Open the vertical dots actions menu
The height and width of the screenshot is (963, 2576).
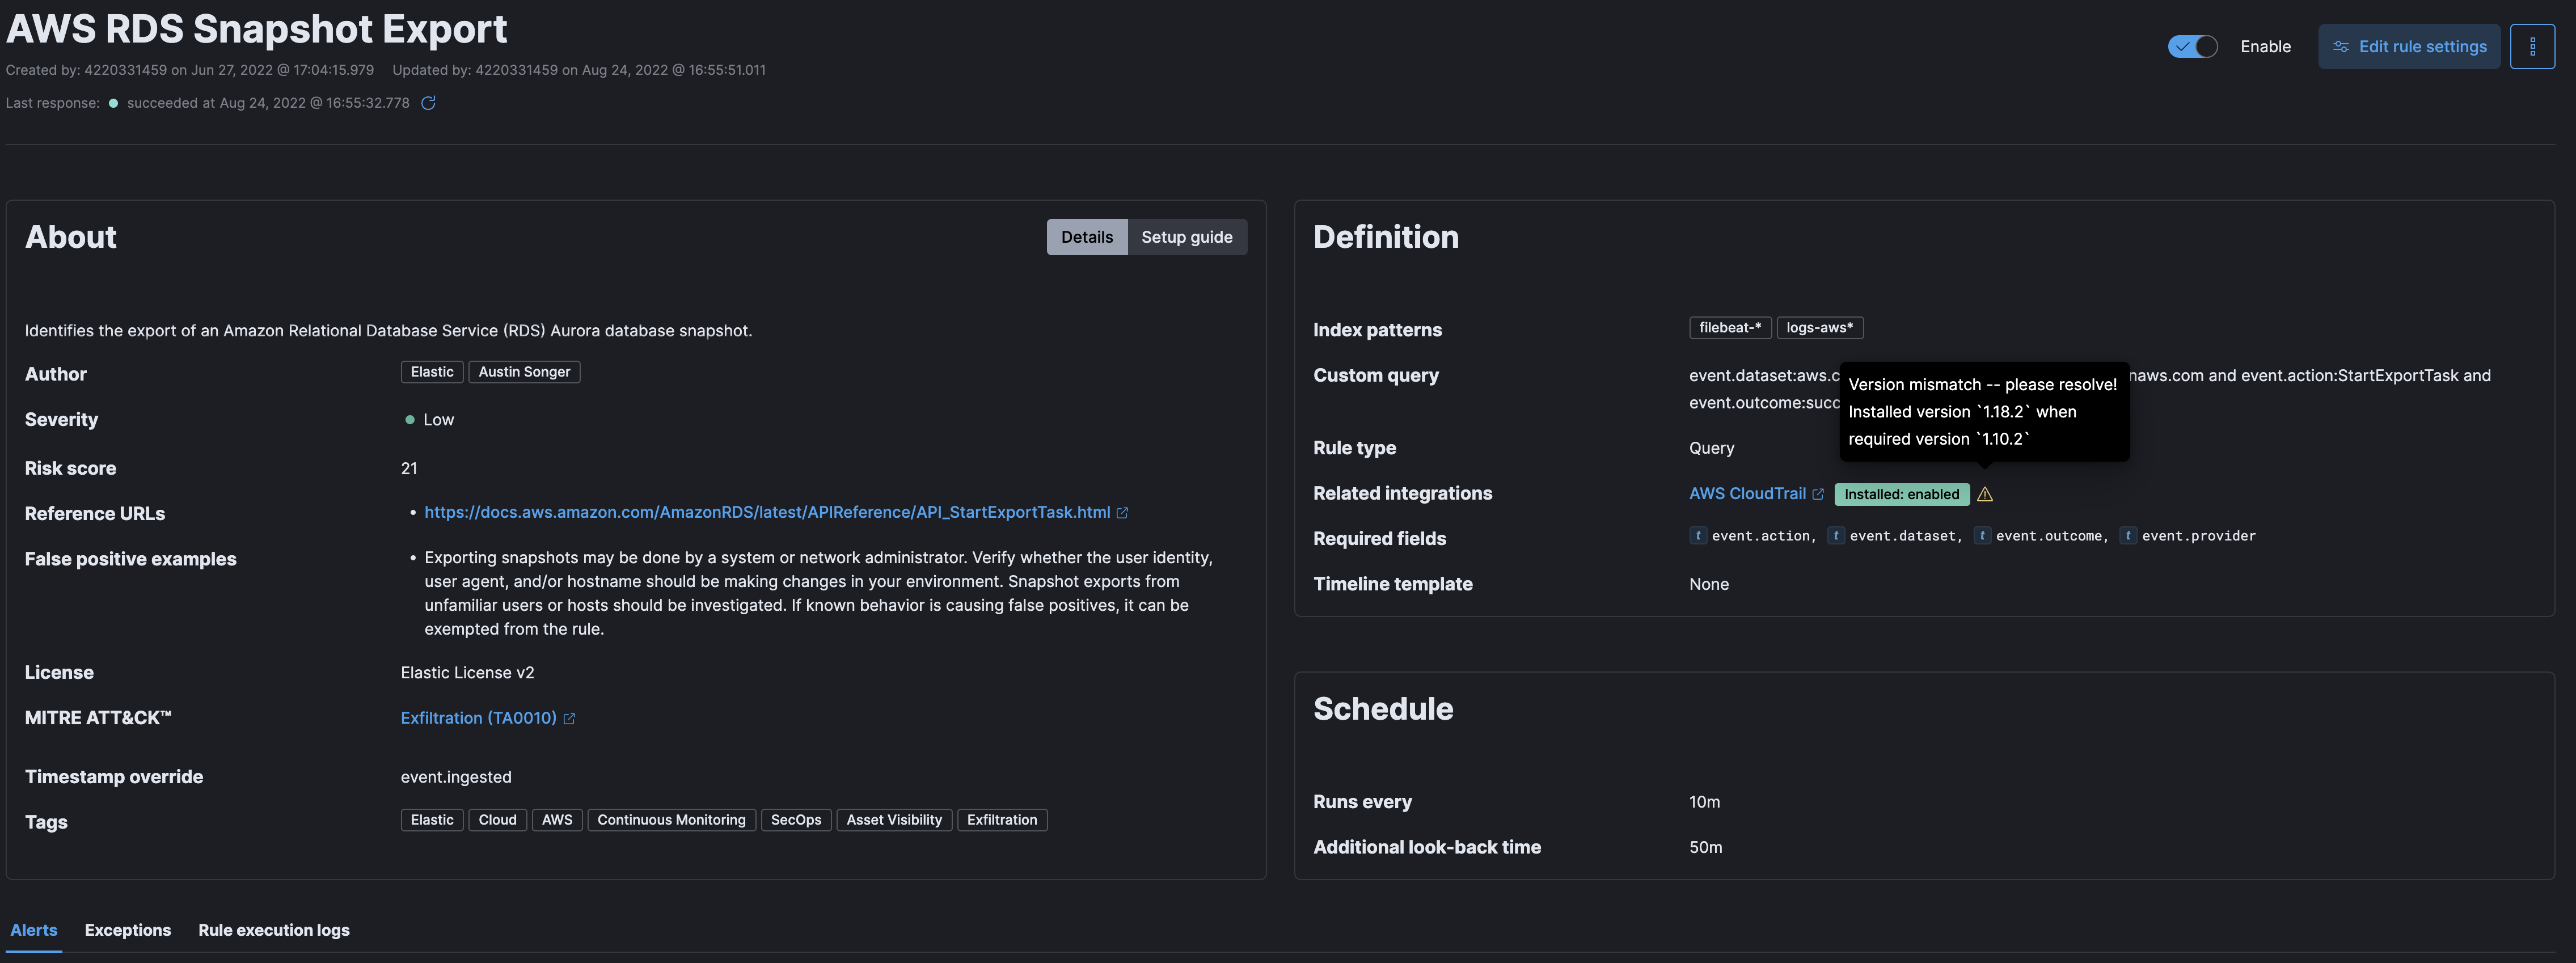click(2534, 46)
